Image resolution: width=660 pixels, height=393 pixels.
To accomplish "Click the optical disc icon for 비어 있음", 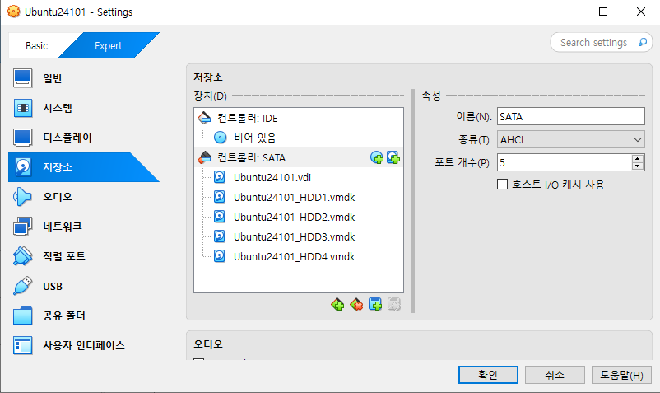I will (x=221, y=138).
